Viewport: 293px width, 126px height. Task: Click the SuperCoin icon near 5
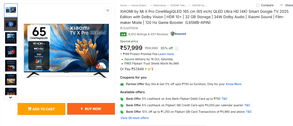point(149,69)
